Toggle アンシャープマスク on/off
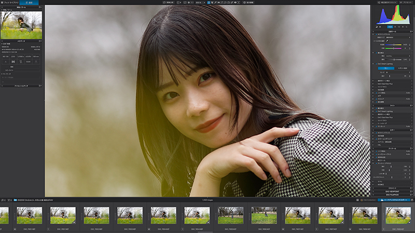 (x=376, y=163)
